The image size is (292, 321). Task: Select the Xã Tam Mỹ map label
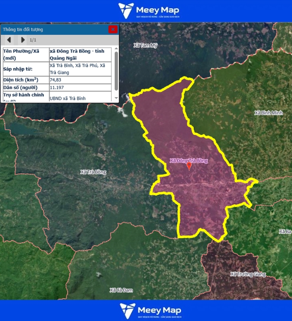tap(146, 45)
